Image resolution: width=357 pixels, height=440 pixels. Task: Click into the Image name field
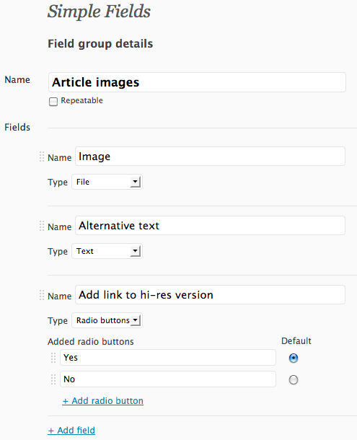210,157
